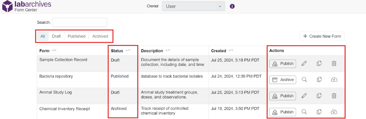Publish the Sample Collection Record form
Screen dimensions: 366x119
point(283,64)
